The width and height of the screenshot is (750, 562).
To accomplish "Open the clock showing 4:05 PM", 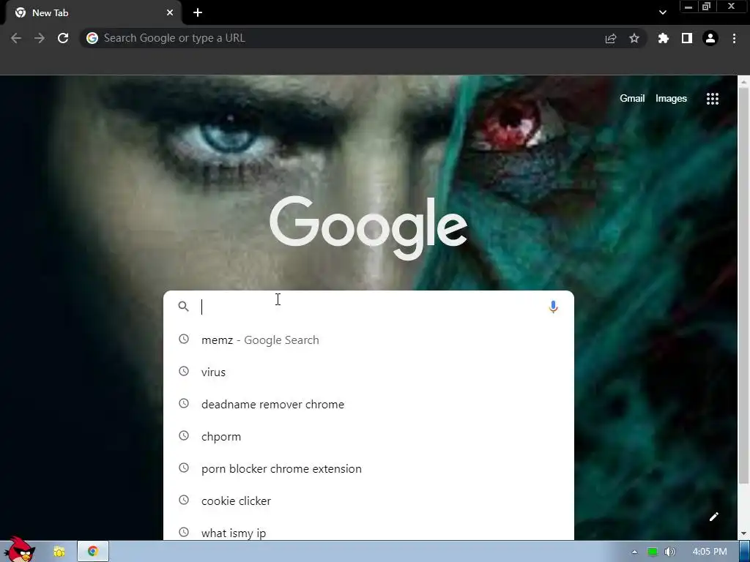I will pos(709,552).
